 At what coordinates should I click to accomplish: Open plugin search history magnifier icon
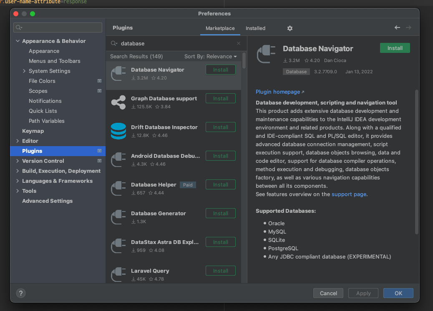[x=114, y=43]
